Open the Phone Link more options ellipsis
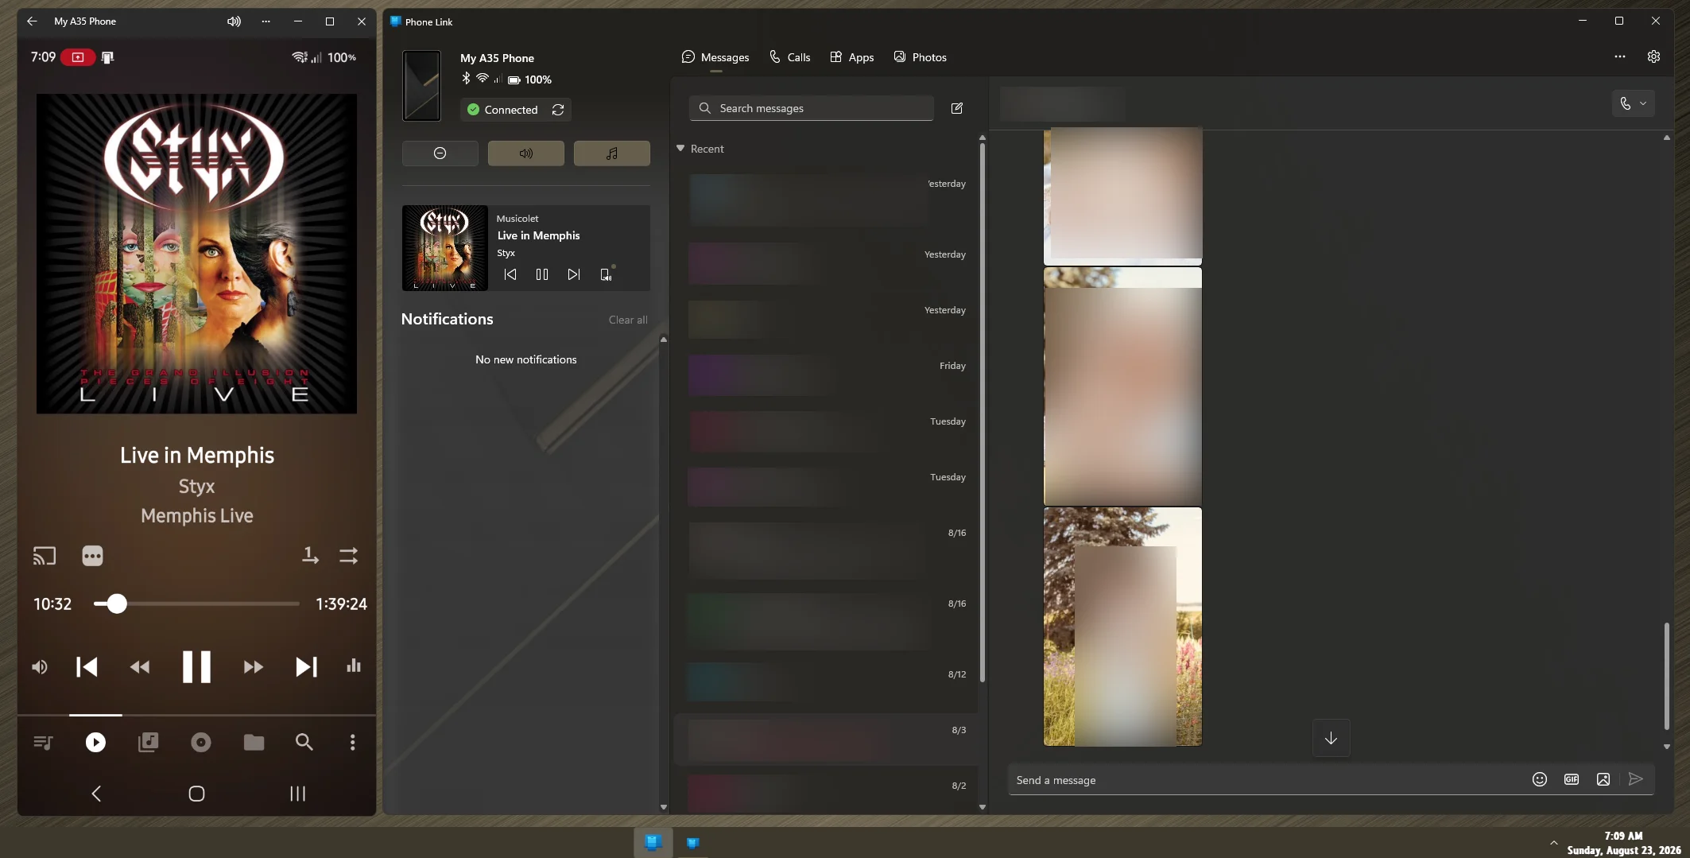The width and height of the screenshot is (1690, 858). (x=1620, y=56)
